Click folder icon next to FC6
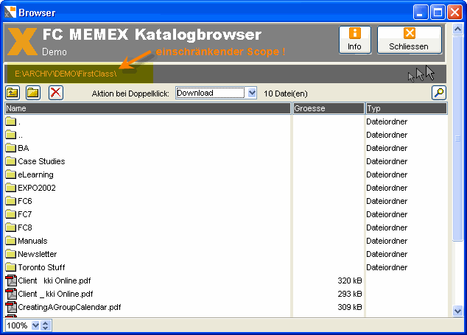This screenshot has width=467, height=335. pyautogui.click(x=11, y=201)
